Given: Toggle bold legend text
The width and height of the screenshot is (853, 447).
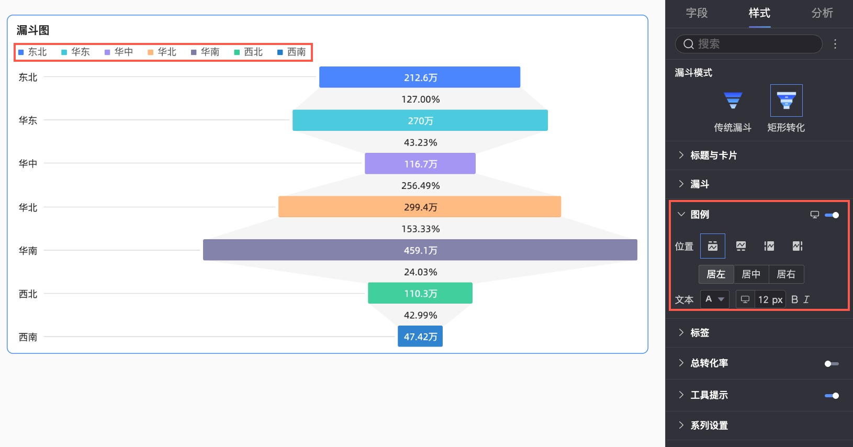Looking at the screenshot, I should tap(794, 299).
